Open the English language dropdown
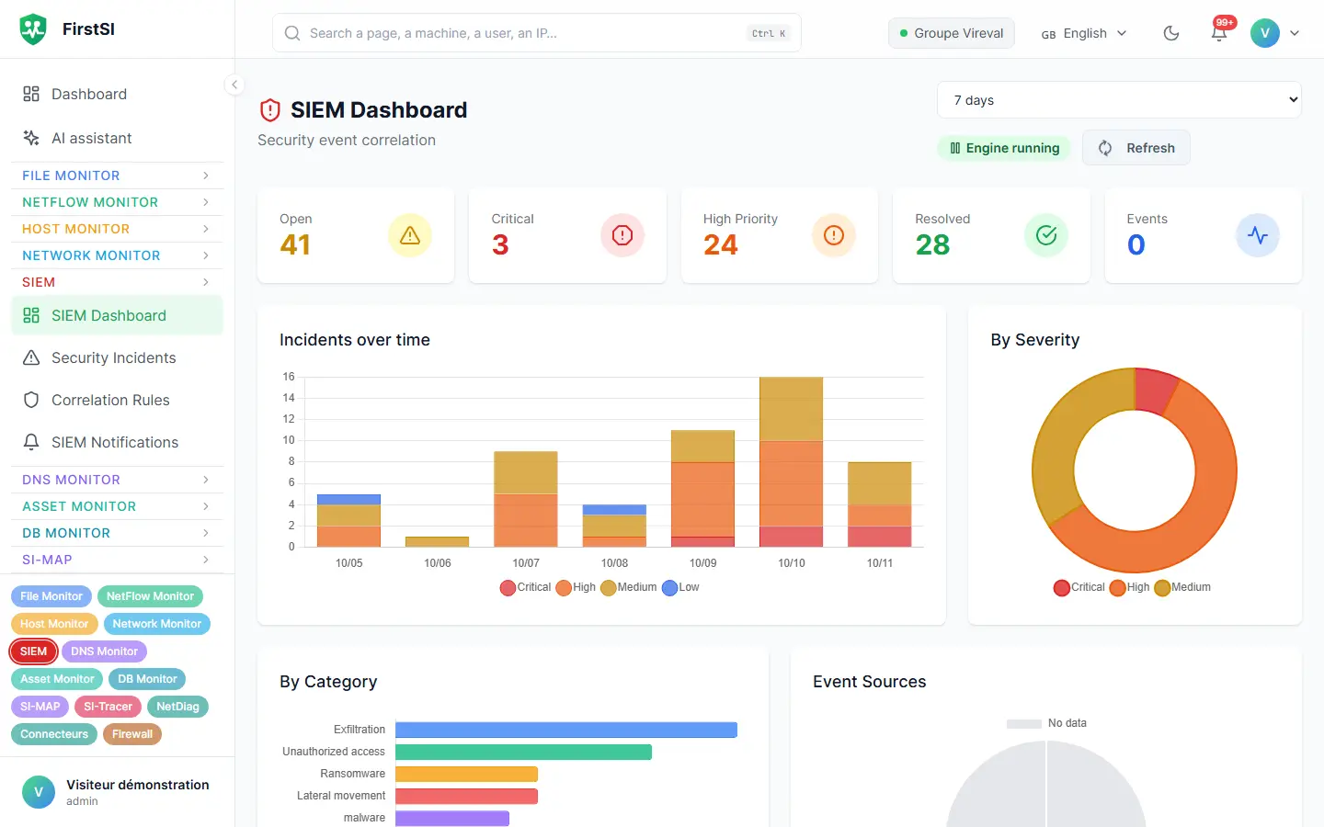The image size is (1324, 827). 1084,33
